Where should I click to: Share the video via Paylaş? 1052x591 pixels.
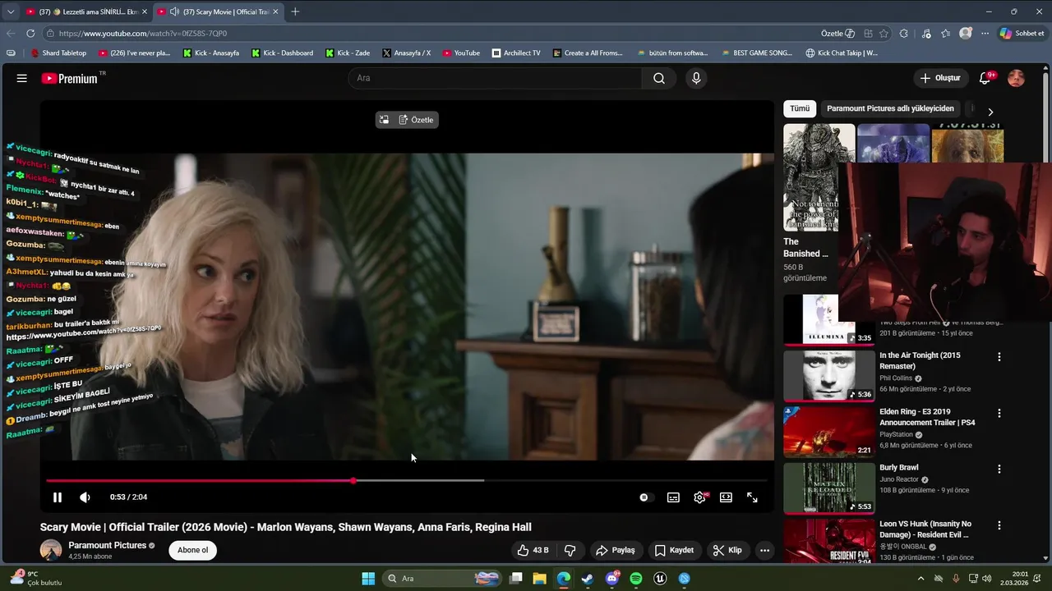point(616,550)
